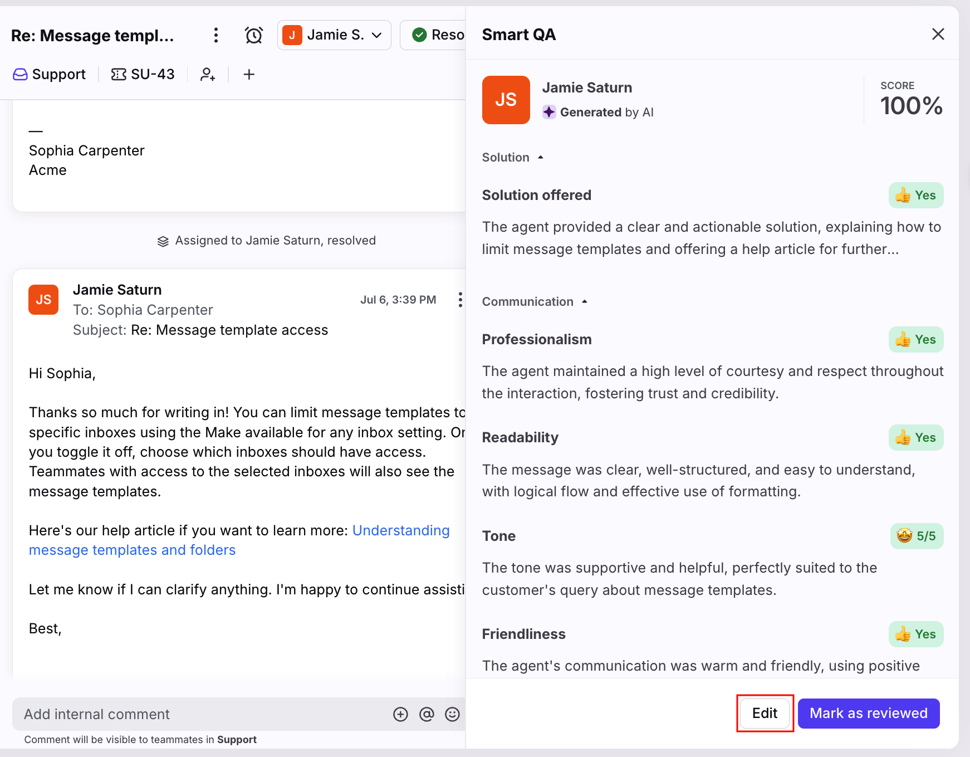Open the Understanding message templates and folders link
Screen dimensions: 970x757
239,540
